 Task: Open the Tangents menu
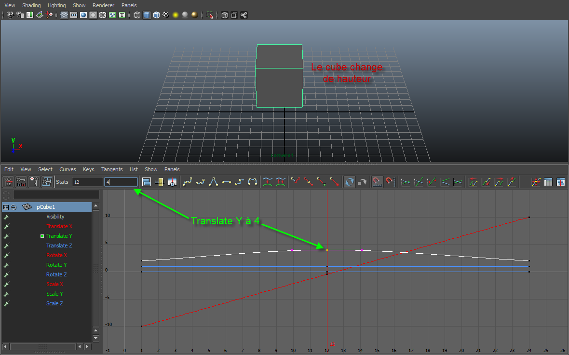111,169
